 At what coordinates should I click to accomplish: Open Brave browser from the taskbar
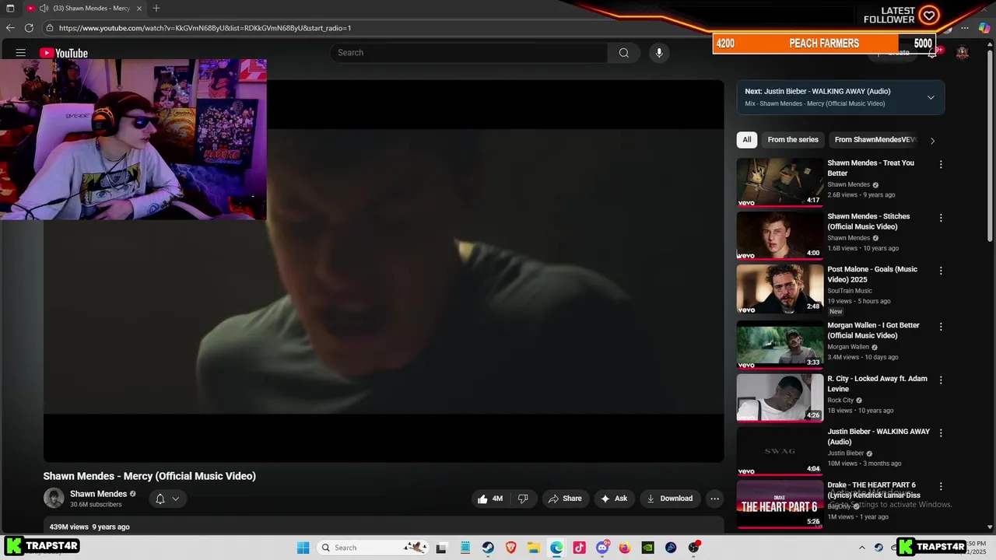(x=510, y=548)
